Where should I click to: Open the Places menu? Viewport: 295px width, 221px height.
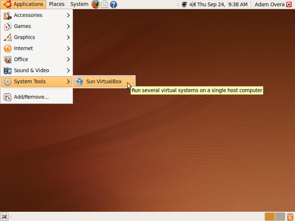click(57, 4)
